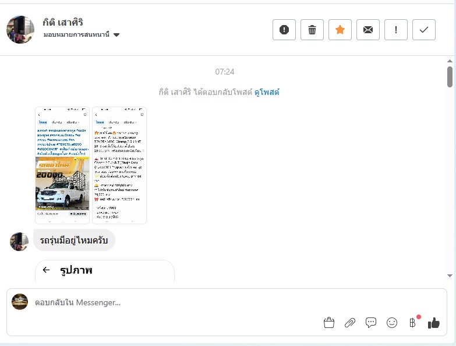
Task: Attach a file with paperclip icon
Action: coord(350,323)
